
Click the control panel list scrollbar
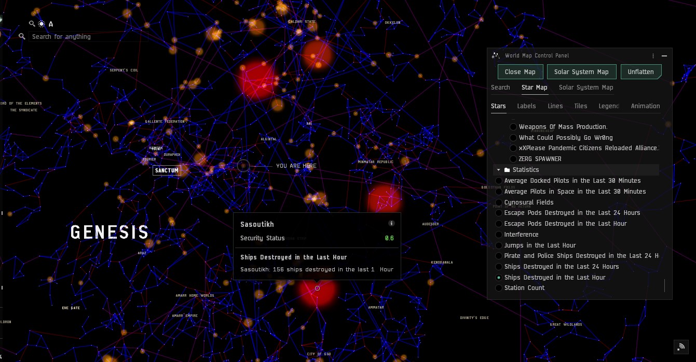(664, 286)
